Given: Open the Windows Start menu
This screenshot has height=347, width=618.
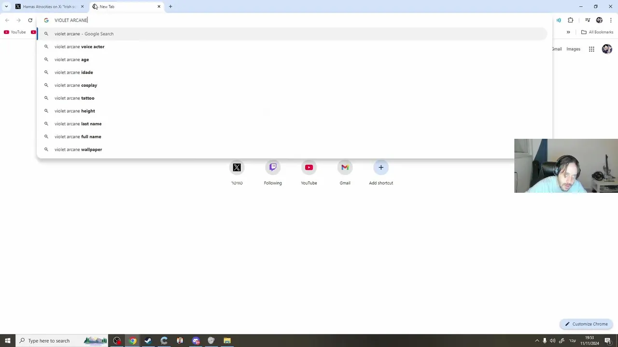Looking at the screenshot, I should point(7,341).
